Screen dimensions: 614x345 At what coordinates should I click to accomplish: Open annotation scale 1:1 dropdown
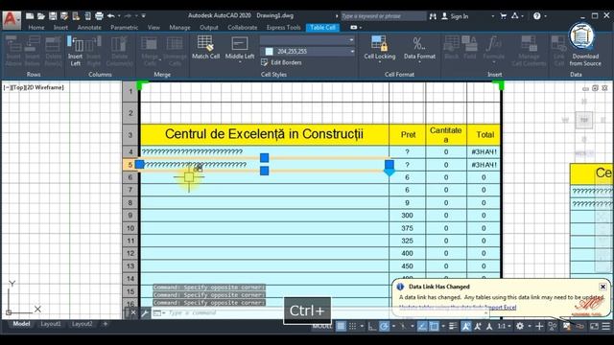tap(504, 326)
